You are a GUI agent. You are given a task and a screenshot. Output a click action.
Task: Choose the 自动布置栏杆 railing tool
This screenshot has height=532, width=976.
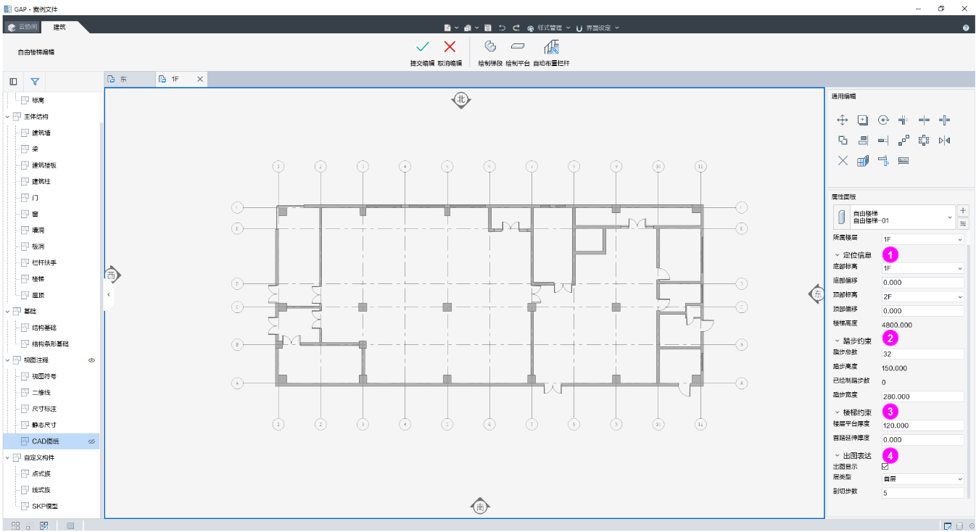(551, 47)
